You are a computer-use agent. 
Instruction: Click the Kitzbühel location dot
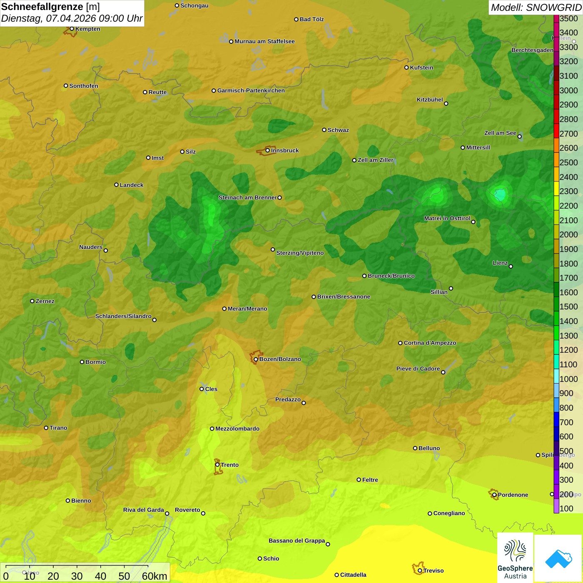point(446,104)
